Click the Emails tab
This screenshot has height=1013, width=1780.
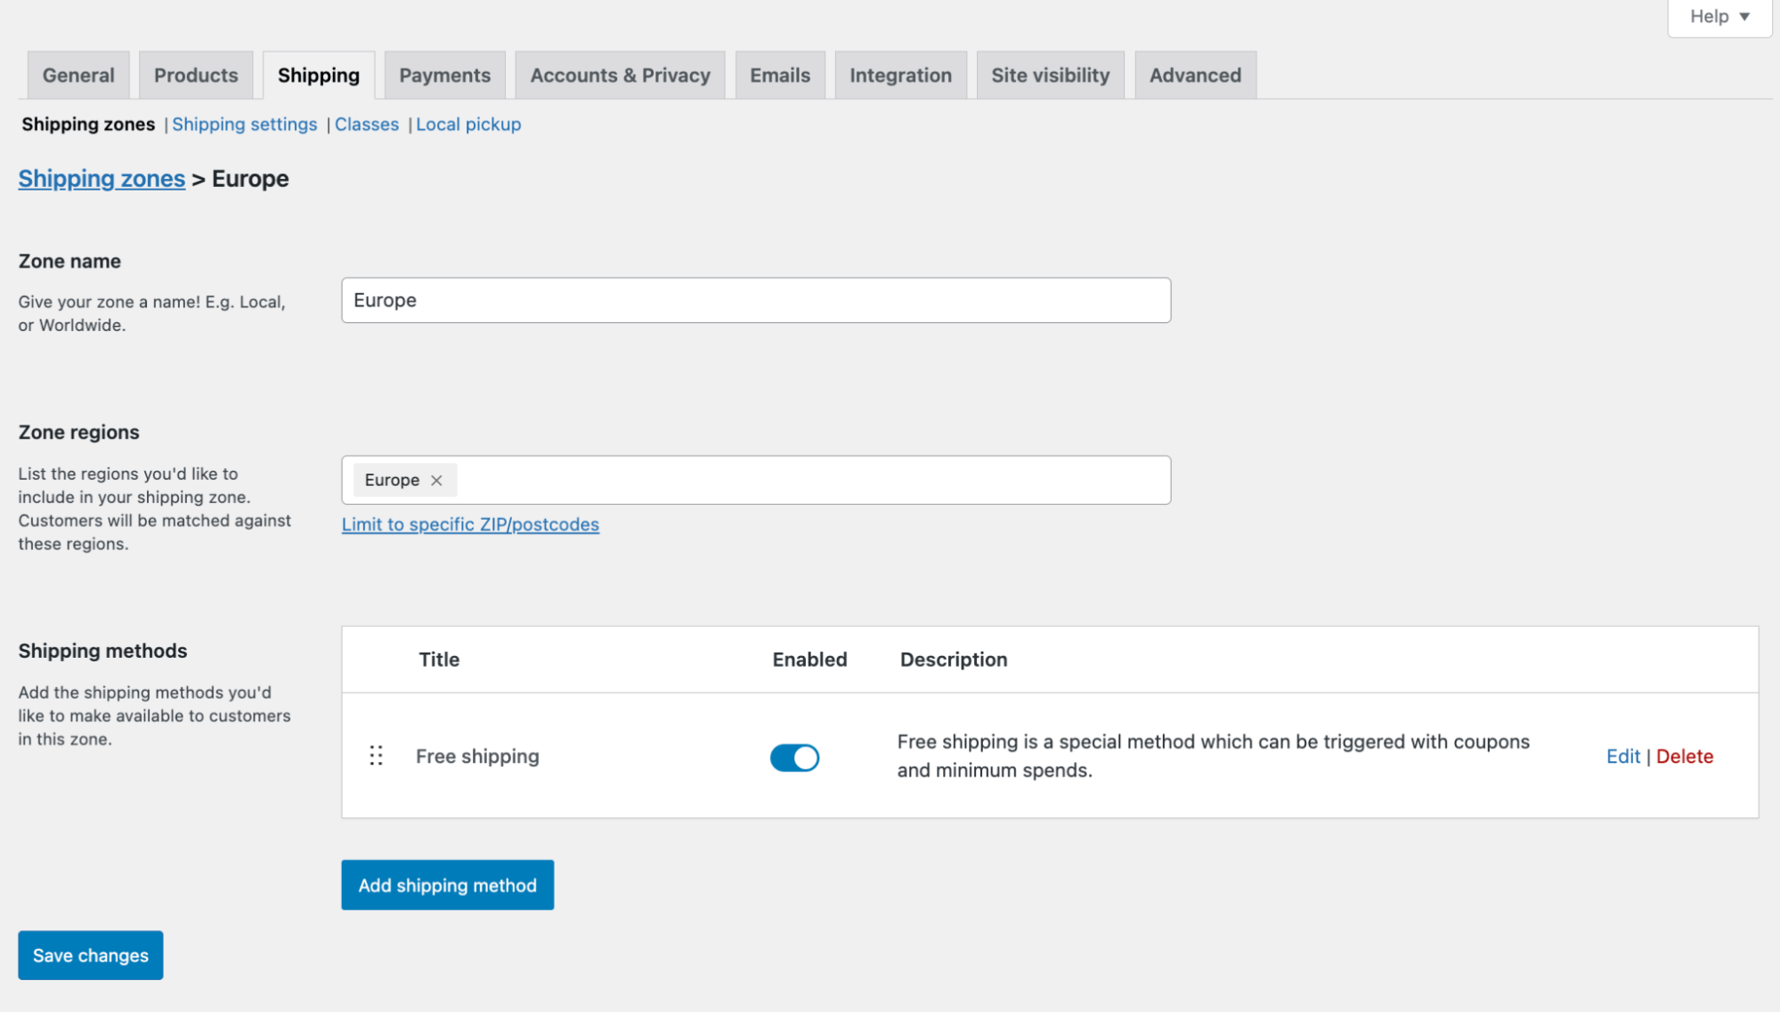point(780,75)
